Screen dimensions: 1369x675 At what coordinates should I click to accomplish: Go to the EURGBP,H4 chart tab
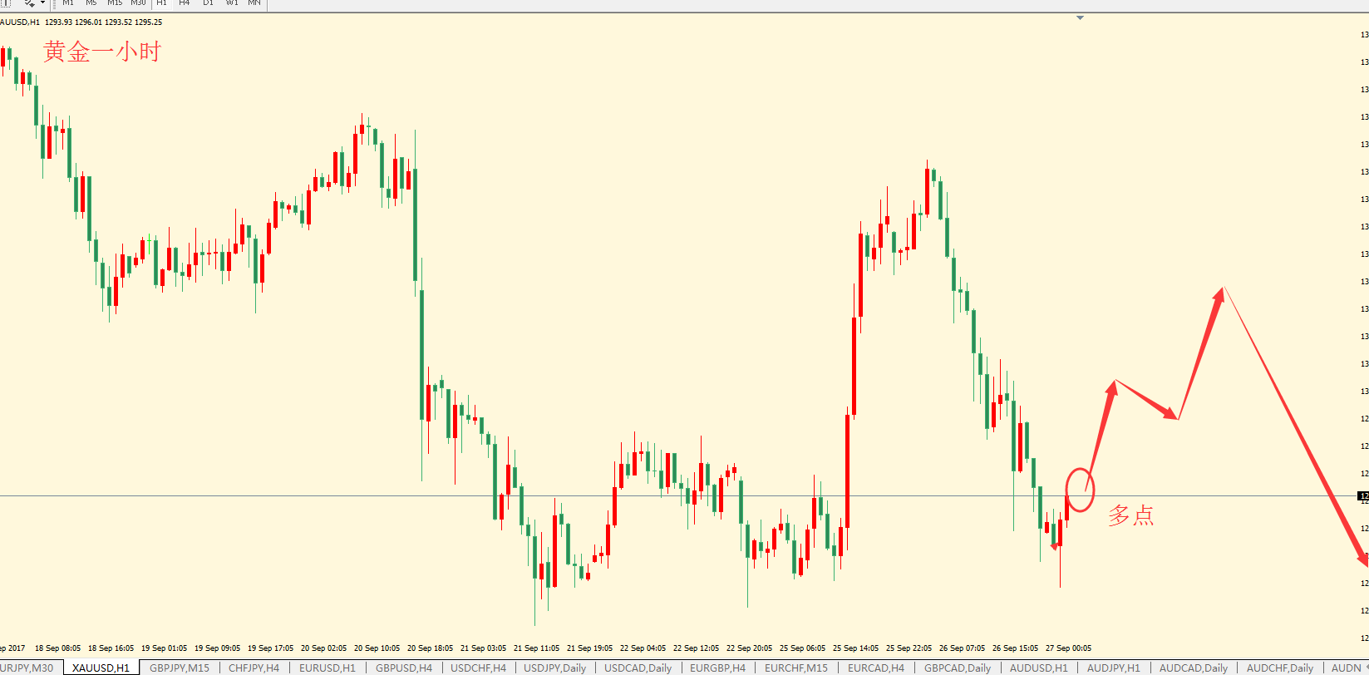(x=718, y=668)
